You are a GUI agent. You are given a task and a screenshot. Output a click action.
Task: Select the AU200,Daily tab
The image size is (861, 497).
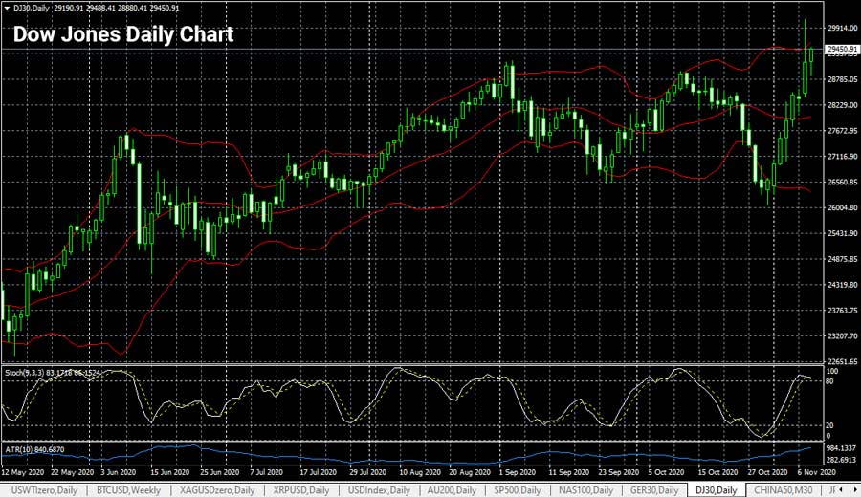point(456,490)
